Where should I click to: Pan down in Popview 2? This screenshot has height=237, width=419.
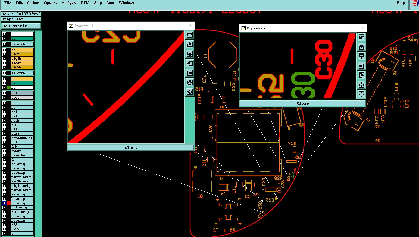[x=361, y=56]
